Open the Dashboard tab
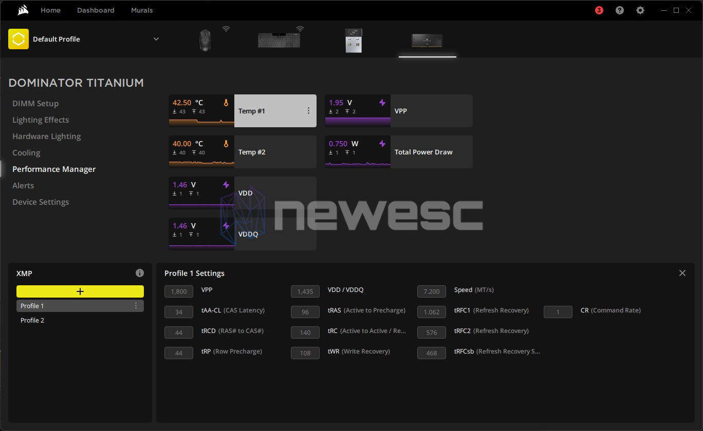 (x=96, y=10)
